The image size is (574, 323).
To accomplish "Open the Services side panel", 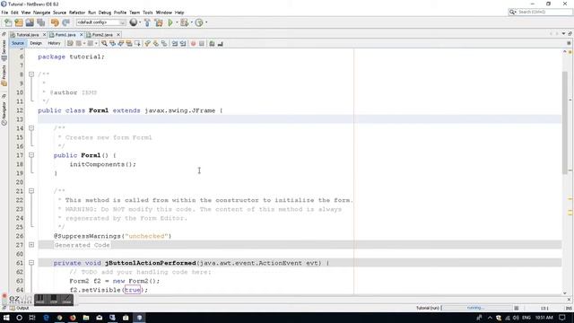I will coord(4,50).
